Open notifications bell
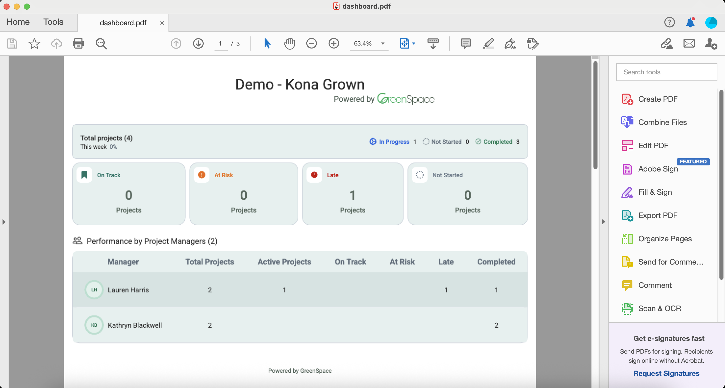This screenshot has height=388, width=725. 690,22
